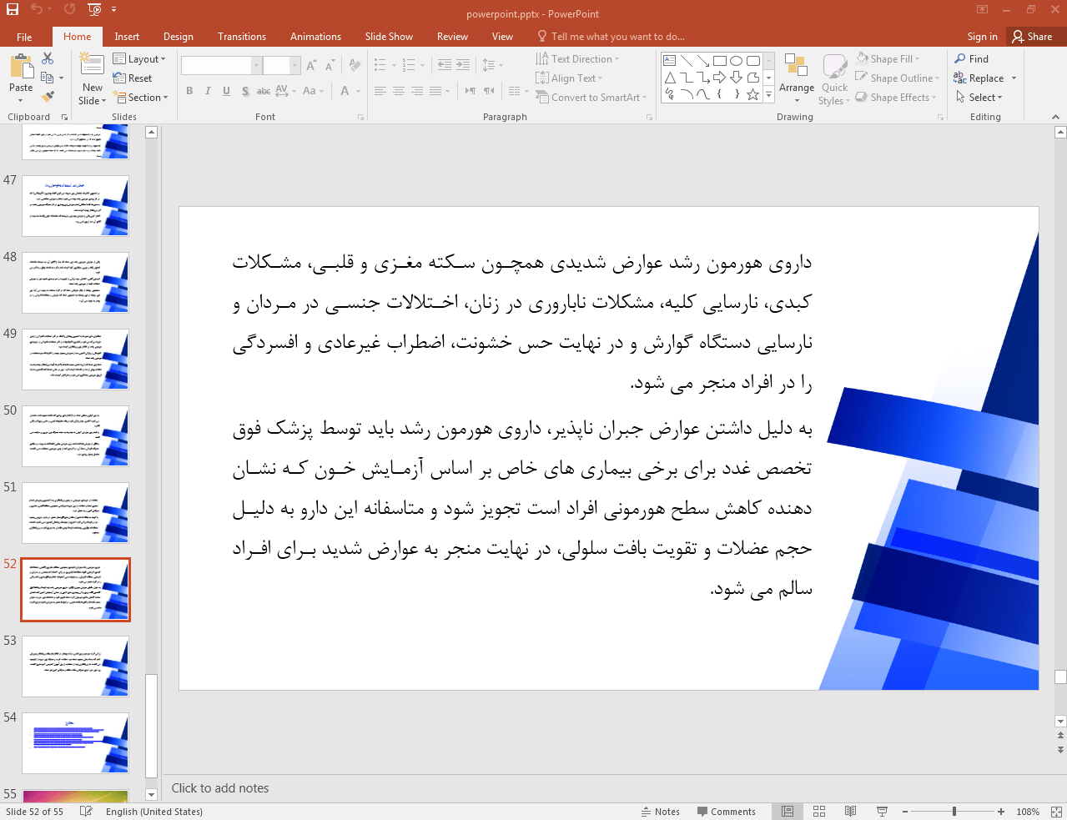
Task: Switch to the Animations tab
Action: click(315, 37)
